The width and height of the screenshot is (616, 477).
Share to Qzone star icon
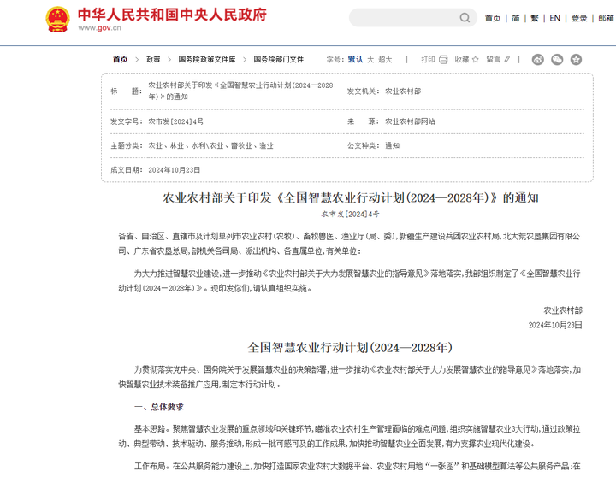pyautogui.click(x=576, y=60)
